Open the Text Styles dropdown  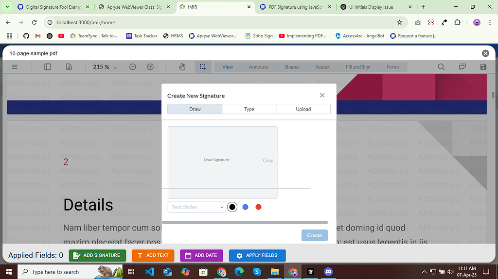pos(196,207)
